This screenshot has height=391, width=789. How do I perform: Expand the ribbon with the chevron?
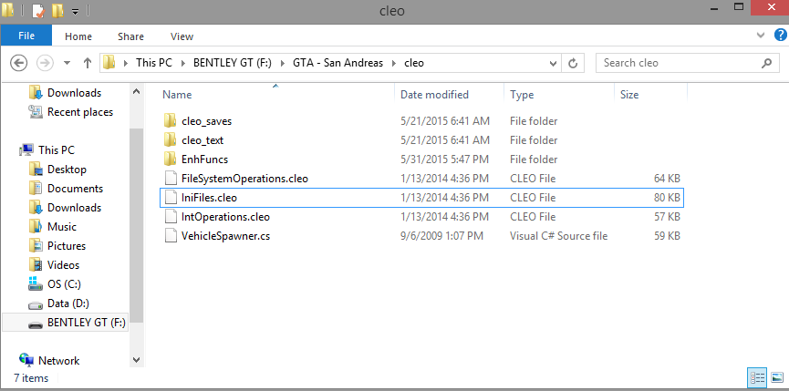[x=763, y=35]
